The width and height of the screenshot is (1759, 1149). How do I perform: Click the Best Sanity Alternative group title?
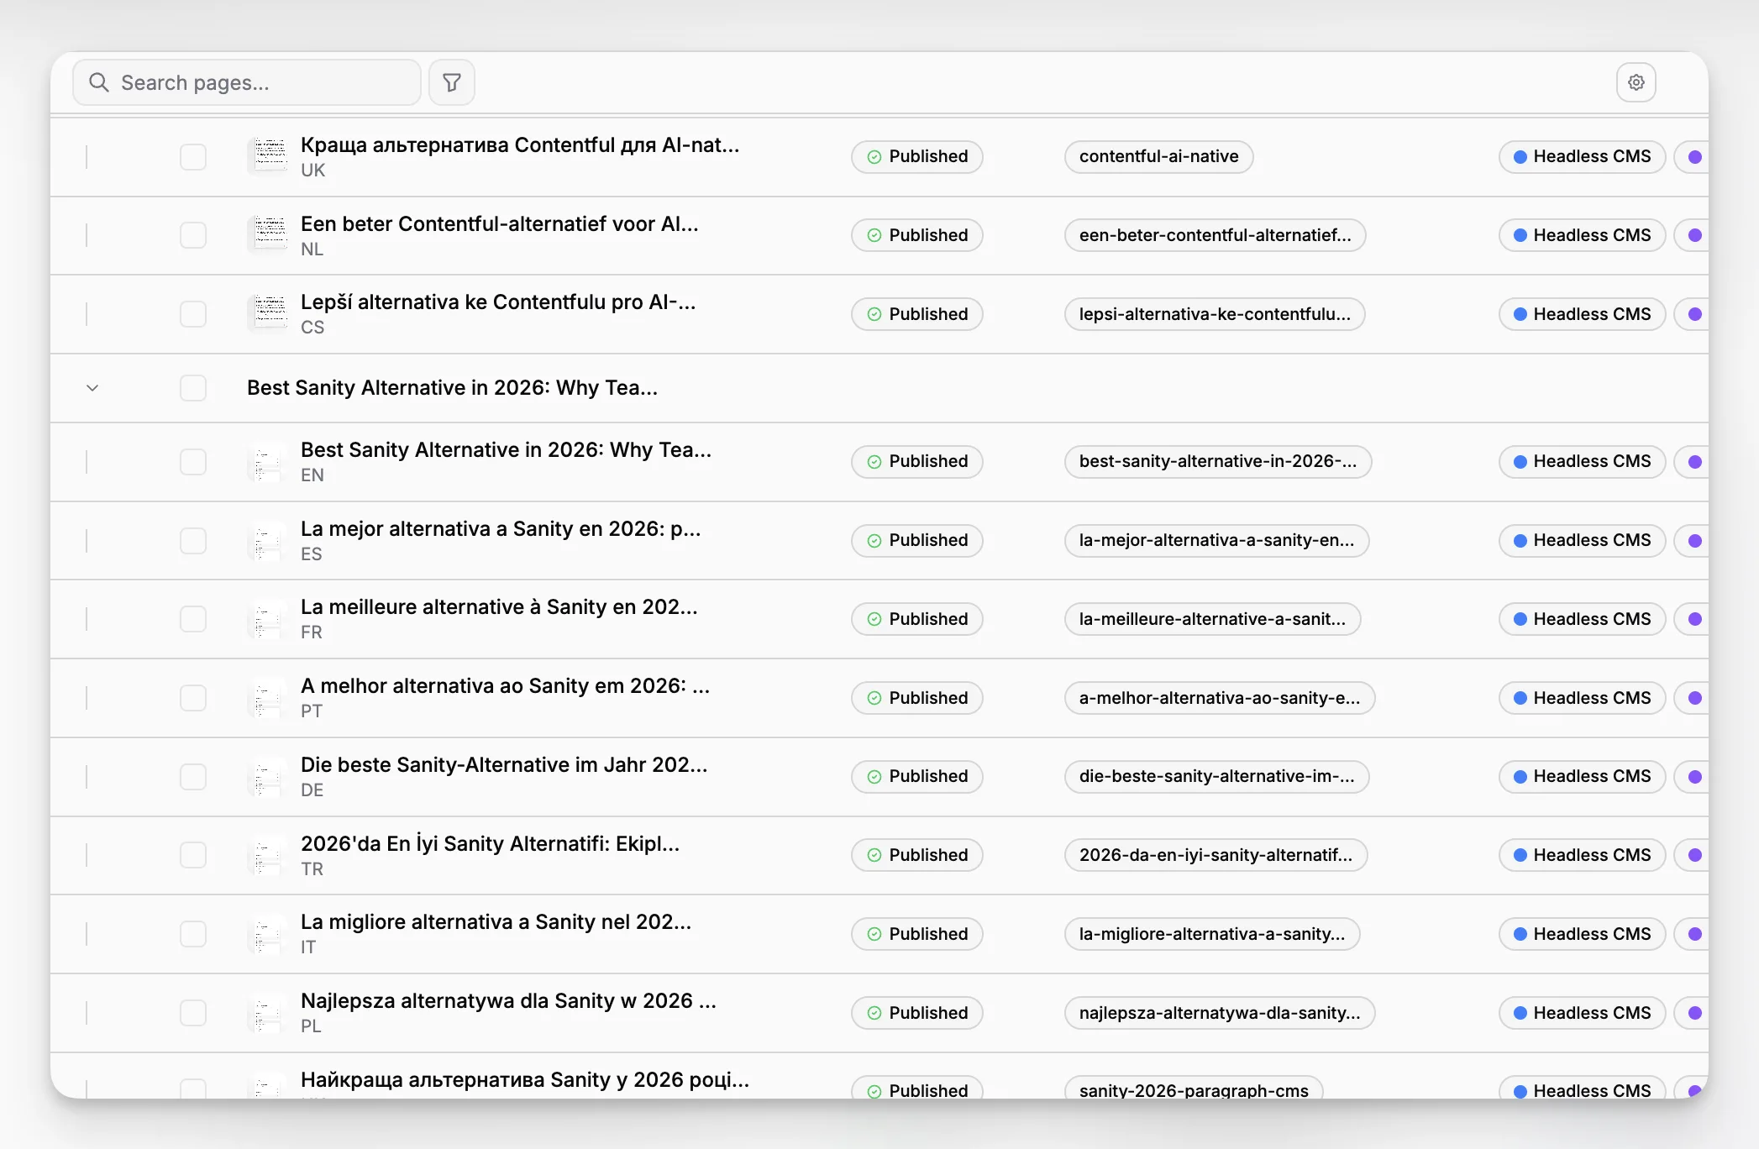452,388
